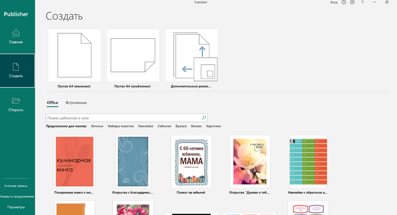This screenshot has width=397, height=215.
Task: Click the Дополнительные разме... caption
Action: tap(191, 86)
